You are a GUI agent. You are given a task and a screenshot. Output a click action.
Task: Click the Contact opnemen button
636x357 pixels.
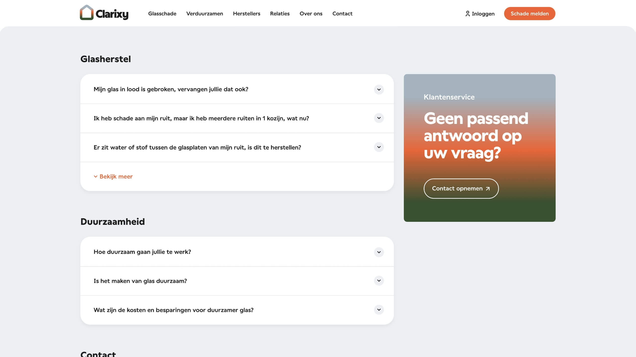(x=461, y=189)
